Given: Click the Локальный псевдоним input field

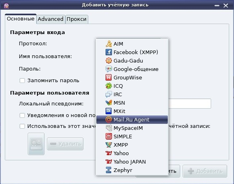Looking at the screenshot, I should click(x=190, y=103).
